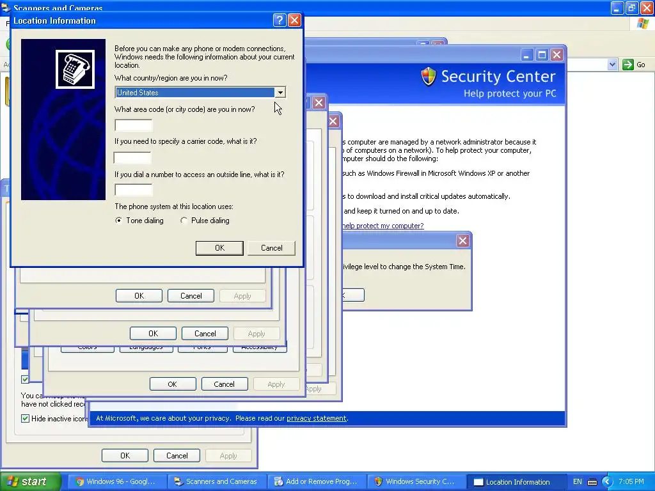
Task: Click the Windows flag logo
Action: [x=643, y=24]
